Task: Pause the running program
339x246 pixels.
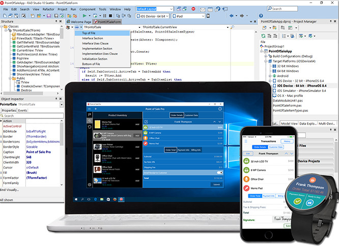Action: pyautogui.click(x=105, y=16)
